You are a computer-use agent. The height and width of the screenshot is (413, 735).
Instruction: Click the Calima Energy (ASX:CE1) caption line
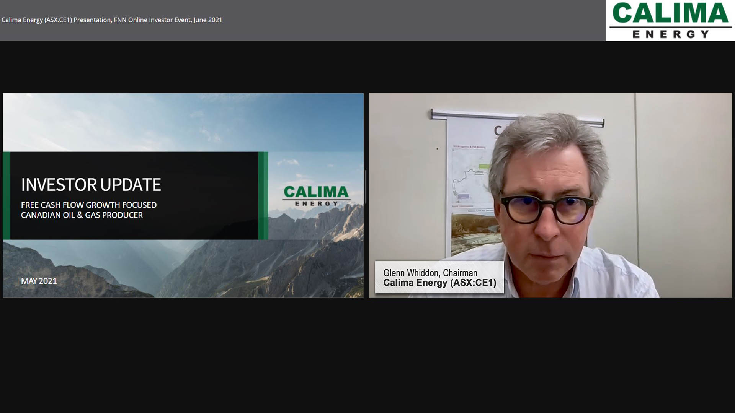pyautogui.click(x=439, y=283)
